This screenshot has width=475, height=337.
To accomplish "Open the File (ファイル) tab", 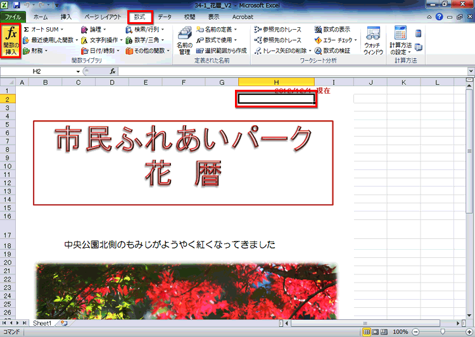I will 13,17.
